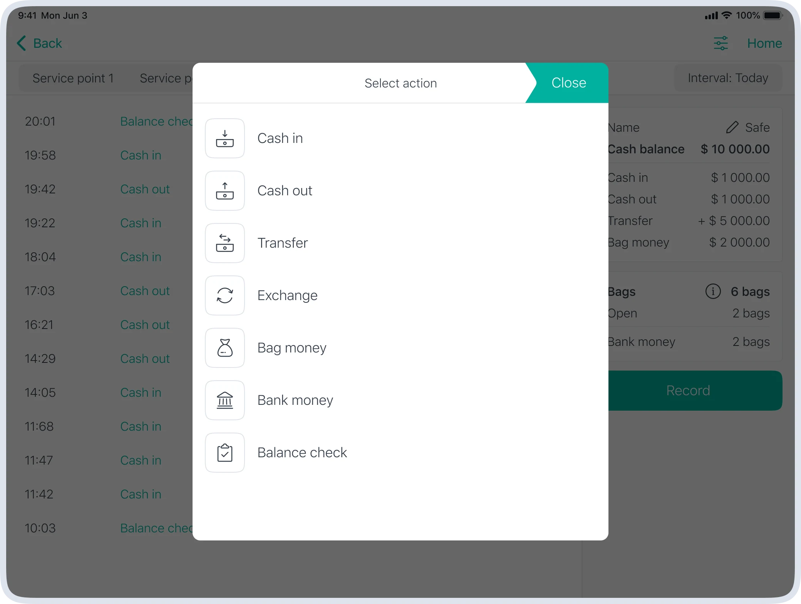This screenshot has height=604, width=801.
Task: Select the Balance check option label
Action: coord(302,453)
